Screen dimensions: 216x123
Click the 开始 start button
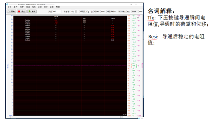click(x=11, y=11)
